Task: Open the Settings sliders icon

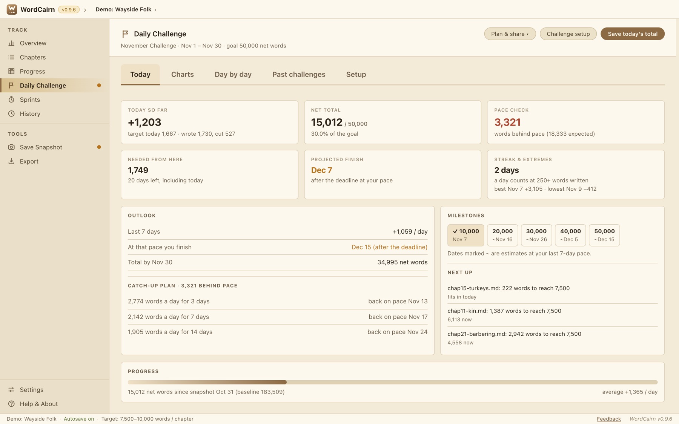Action: (11, 390)
